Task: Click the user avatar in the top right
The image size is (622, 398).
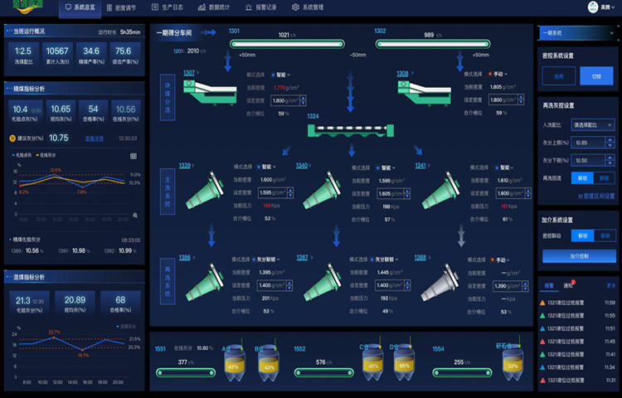Action: (x=593, y=7)
